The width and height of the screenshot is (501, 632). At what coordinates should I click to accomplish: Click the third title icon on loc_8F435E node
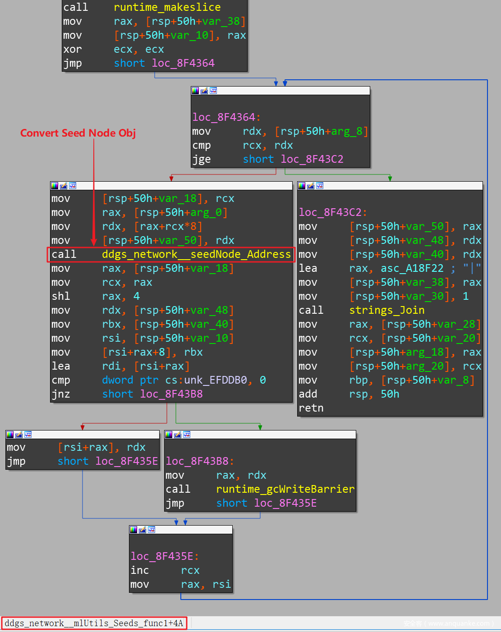pyautogui.click(x=152, y=530)
